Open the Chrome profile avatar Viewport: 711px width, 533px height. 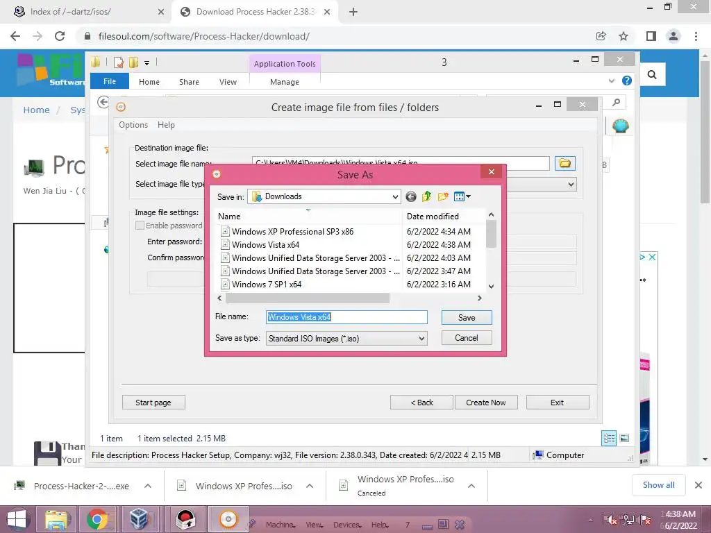pos(674,36)
